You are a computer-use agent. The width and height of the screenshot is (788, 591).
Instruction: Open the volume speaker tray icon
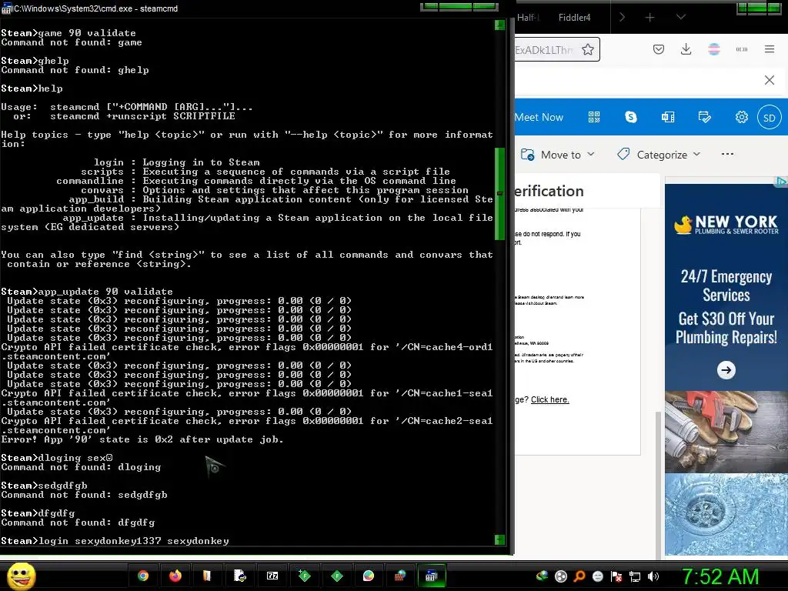(653, 576)
